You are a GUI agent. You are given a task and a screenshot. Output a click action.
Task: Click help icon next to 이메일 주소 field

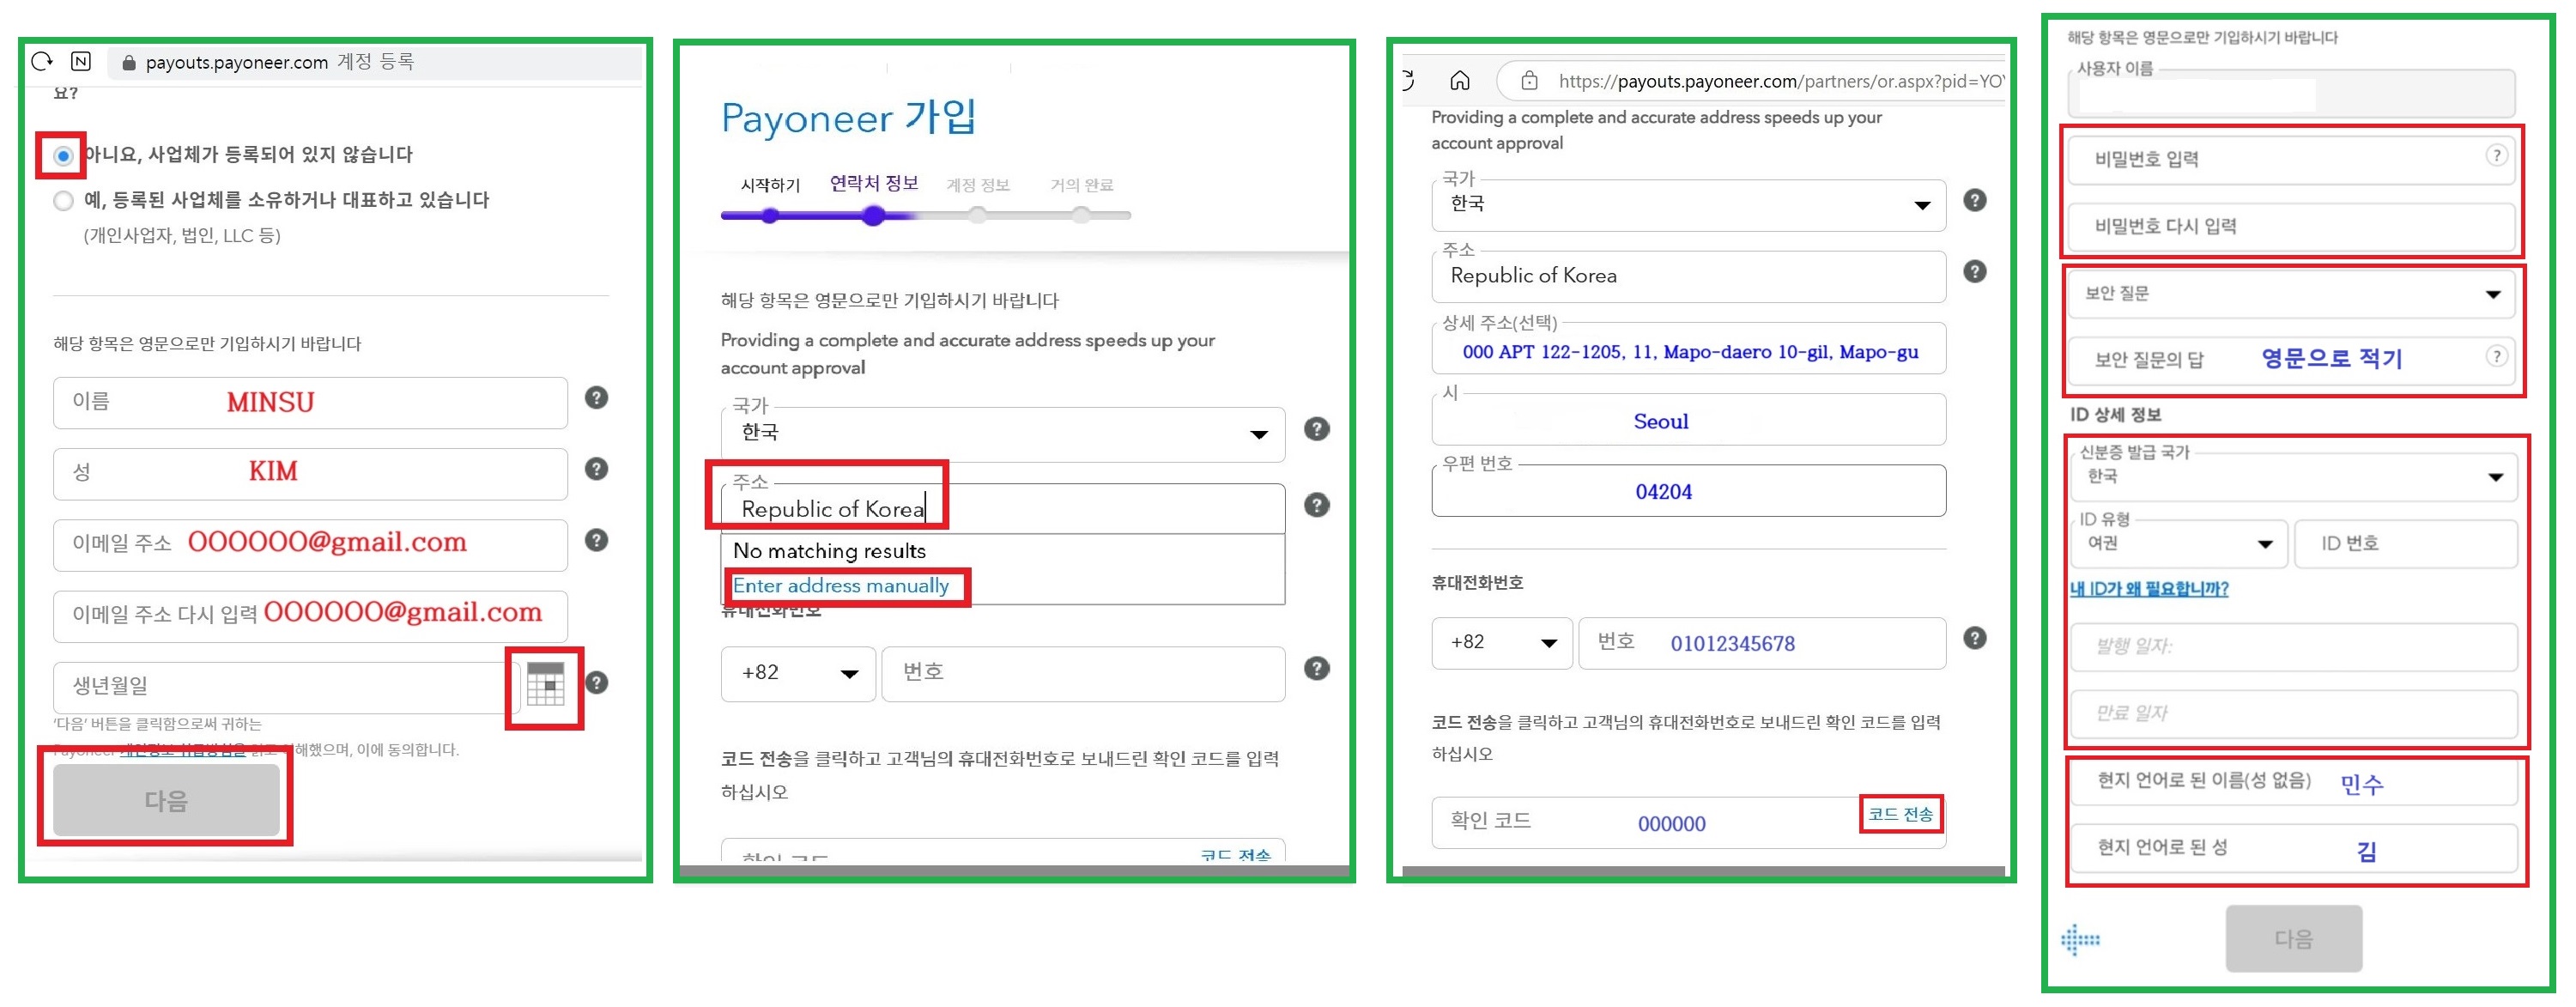click(596, 541)
